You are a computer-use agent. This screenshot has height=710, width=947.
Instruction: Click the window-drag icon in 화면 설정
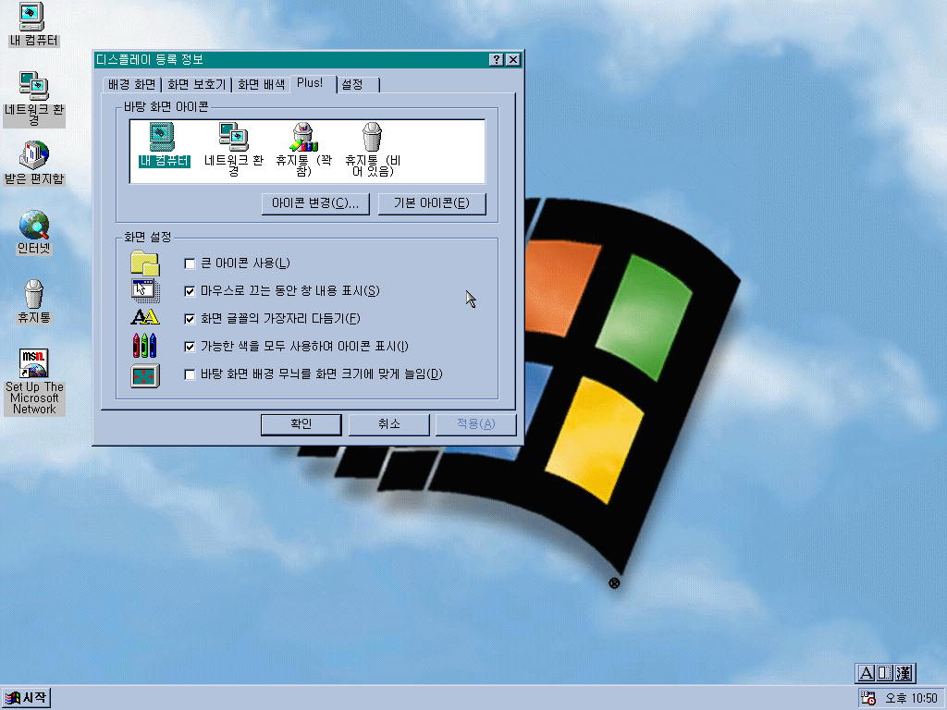(x=145, y=290)
